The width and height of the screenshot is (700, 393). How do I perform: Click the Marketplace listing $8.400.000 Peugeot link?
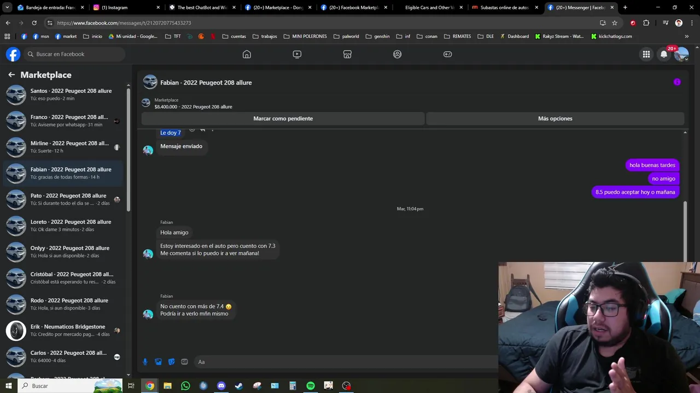193,107
